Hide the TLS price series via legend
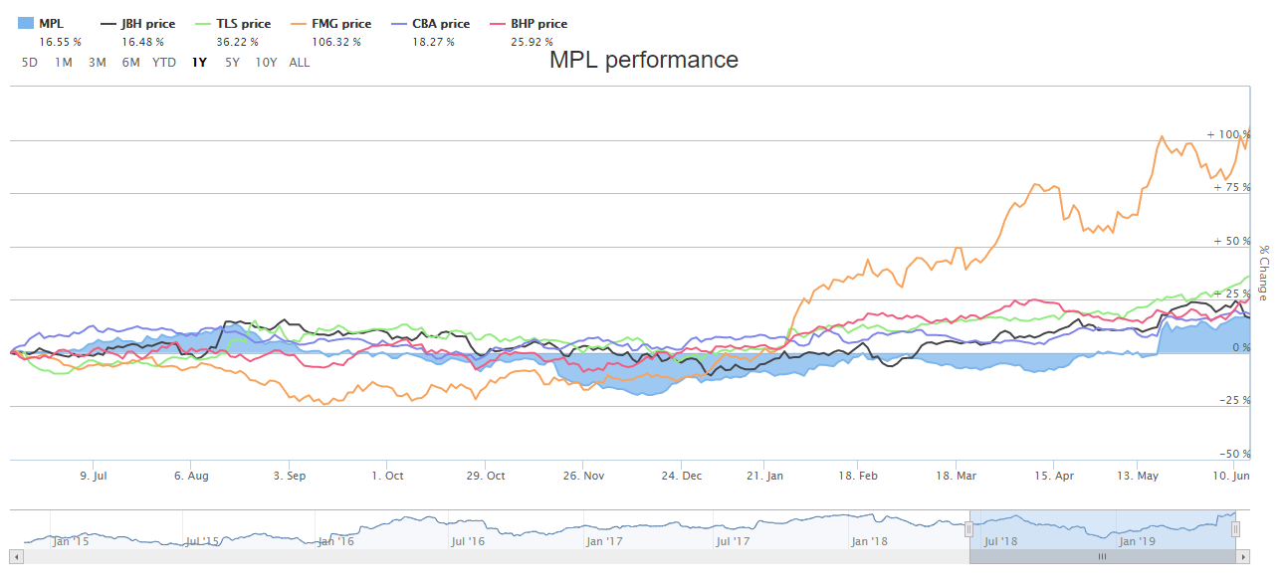Screen dimensions: 1284x587 (234, 24)
